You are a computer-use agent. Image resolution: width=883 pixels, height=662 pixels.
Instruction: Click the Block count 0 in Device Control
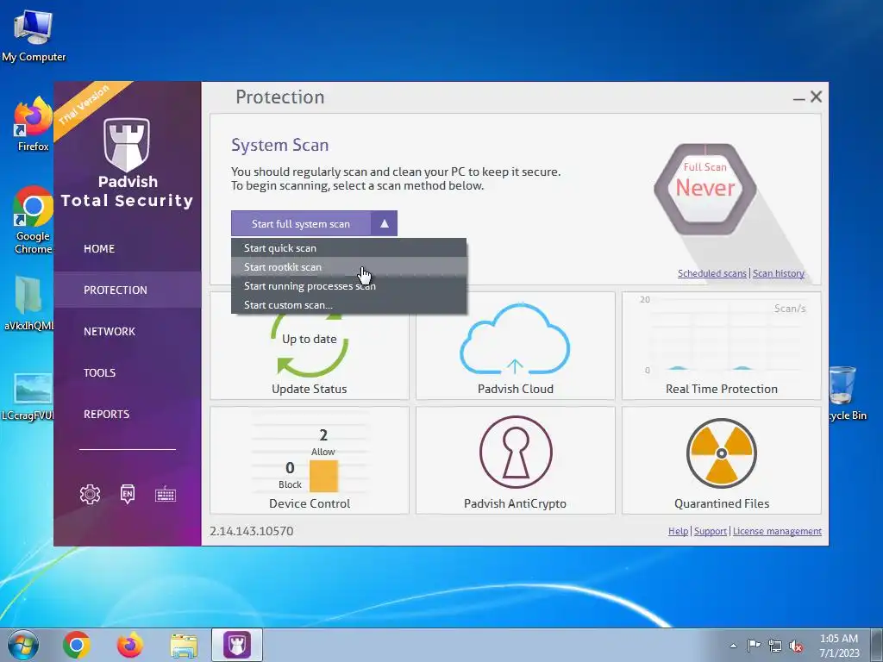pos(290,468)
